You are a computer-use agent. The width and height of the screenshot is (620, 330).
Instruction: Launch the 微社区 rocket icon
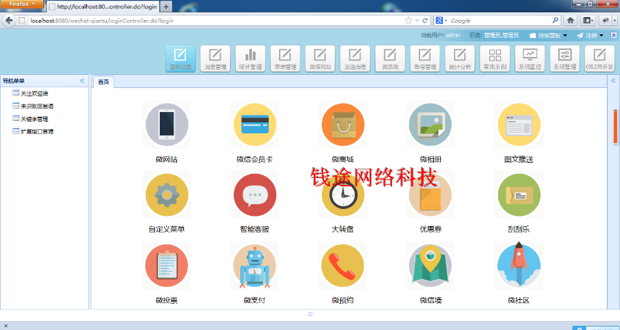click(519, 265)
